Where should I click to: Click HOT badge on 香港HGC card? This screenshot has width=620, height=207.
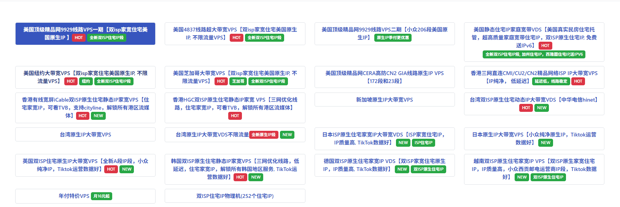pyautogui.click(x=235, y=116)
